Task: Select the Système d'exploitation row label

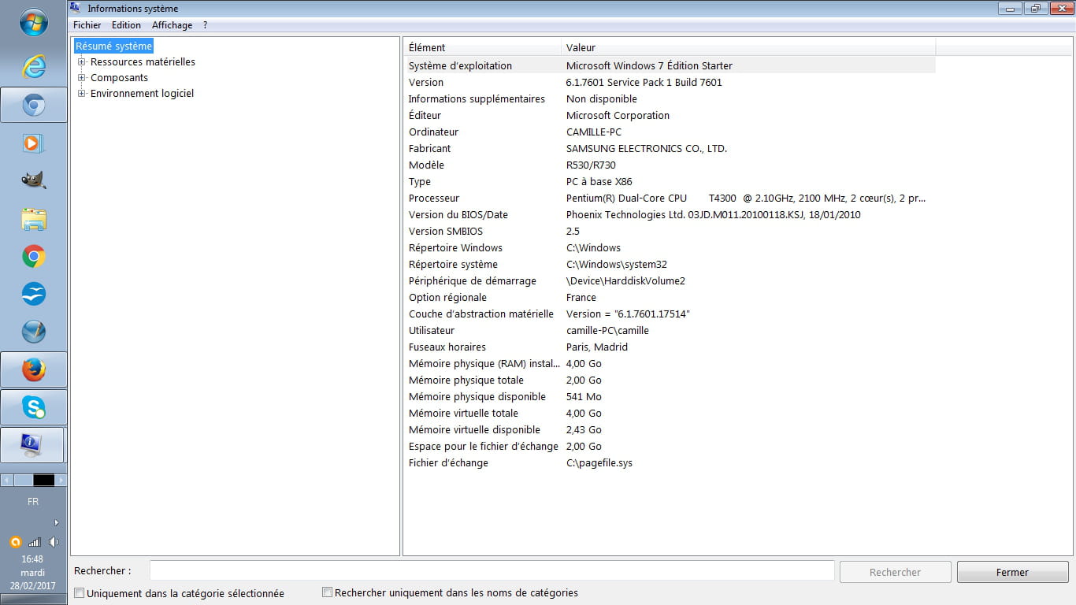Action: pyautogui.click(x=460, y=65)
